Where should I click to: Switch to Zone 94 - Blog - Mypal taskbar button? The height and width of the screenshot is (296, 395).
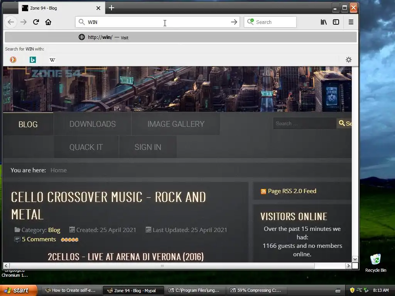(133, 290)
